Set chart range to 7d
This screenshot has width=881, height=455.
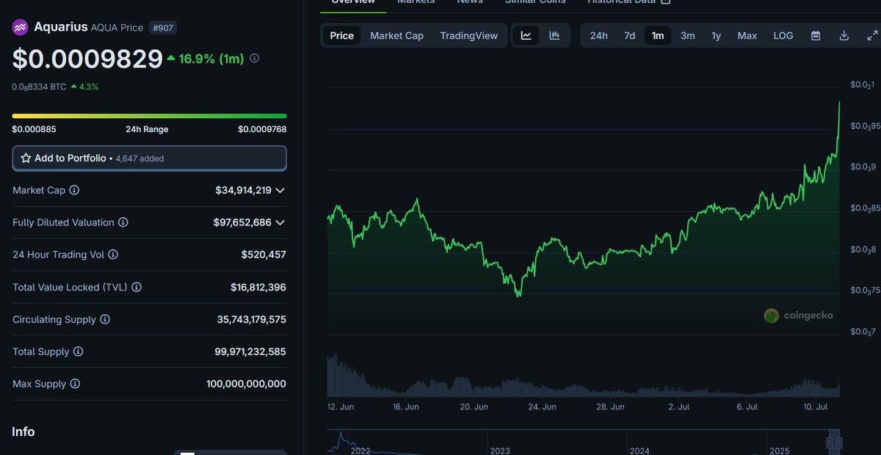click(x=629, y=35)
